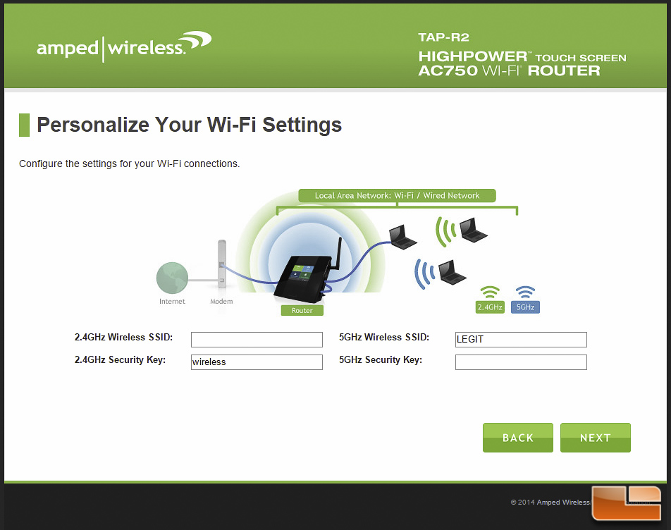Viewport: 671px width, 530px height.
Task: Focus the 2.4GHz Wireless SSID field
Action: [257, 340]
